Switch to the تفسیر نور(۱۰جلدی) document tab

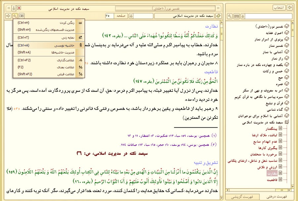(165, 8)
